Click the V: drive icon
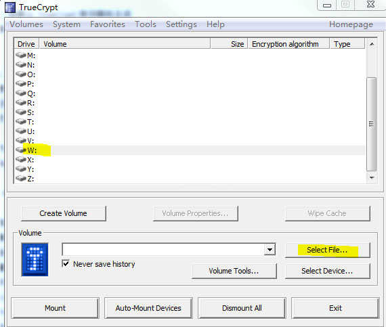Screen dimensions: 386x327 point(21,140)
